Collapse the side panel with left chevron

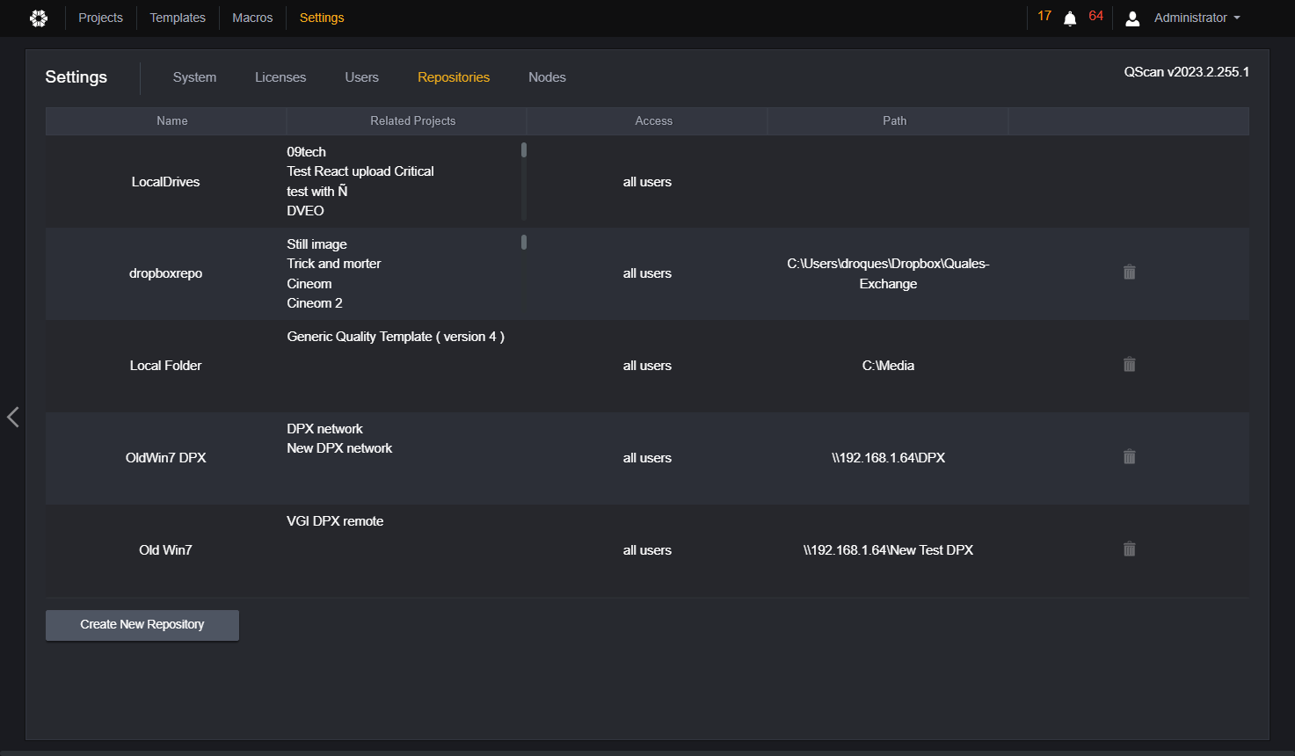[12, 417]
